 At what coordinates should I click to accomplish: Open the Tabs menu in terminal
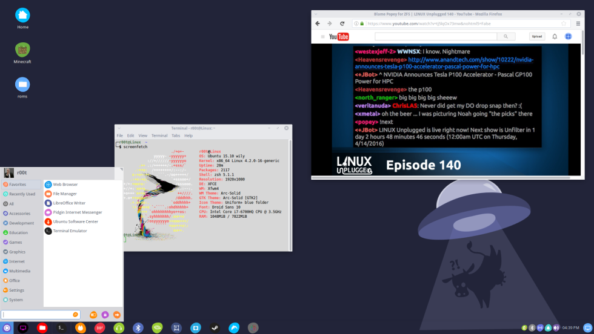(176, 136)
